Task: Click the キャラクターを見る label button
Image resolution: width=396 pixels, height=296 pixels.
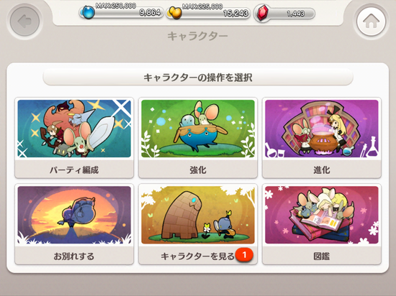Action: click(198, 256)
